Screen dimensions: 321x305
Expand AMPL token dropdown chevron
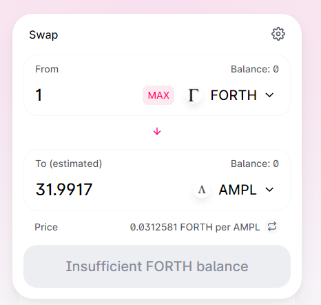click(269, 190)
